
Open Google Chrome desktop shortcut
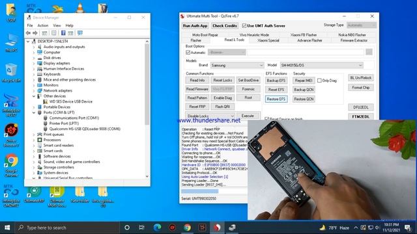tap(11, 165)
